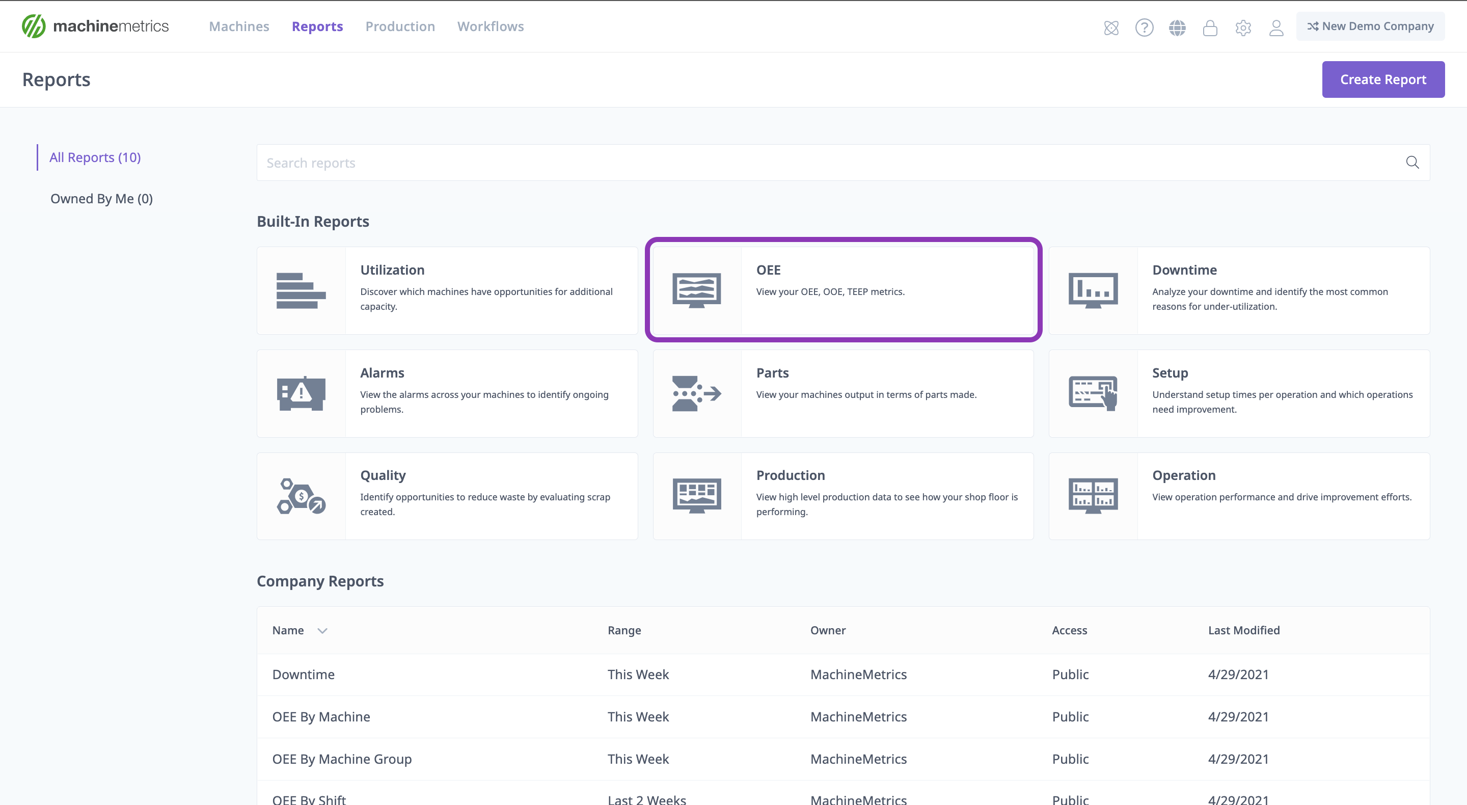Select the Reports tab
The height and width of the screenshot is (805, 1467).
point(317,26)
